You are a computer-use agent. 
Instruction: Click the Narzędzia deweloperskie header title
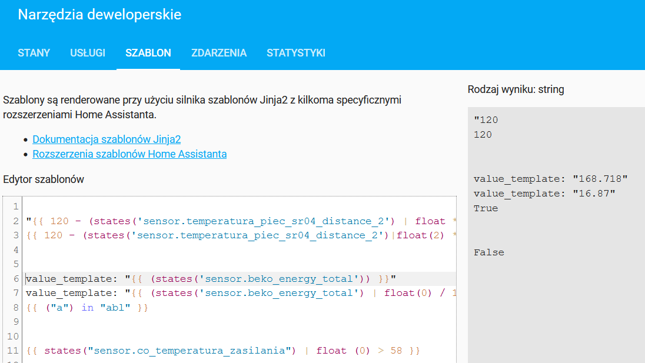click(99, 15)
